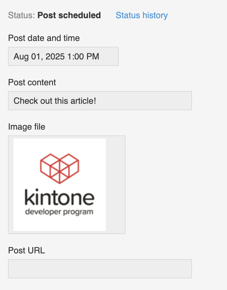The width and height of the screenshot is (227, 290).
Task: Click the kintone developer program logo image
Action: 60,185
